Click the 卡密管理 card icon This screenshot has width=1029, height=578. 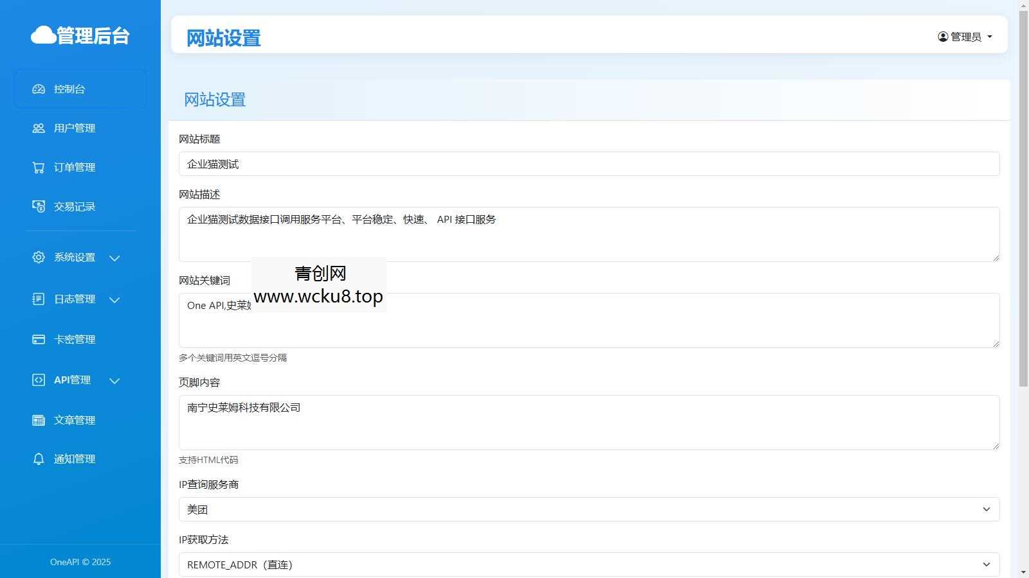(37, 339)
